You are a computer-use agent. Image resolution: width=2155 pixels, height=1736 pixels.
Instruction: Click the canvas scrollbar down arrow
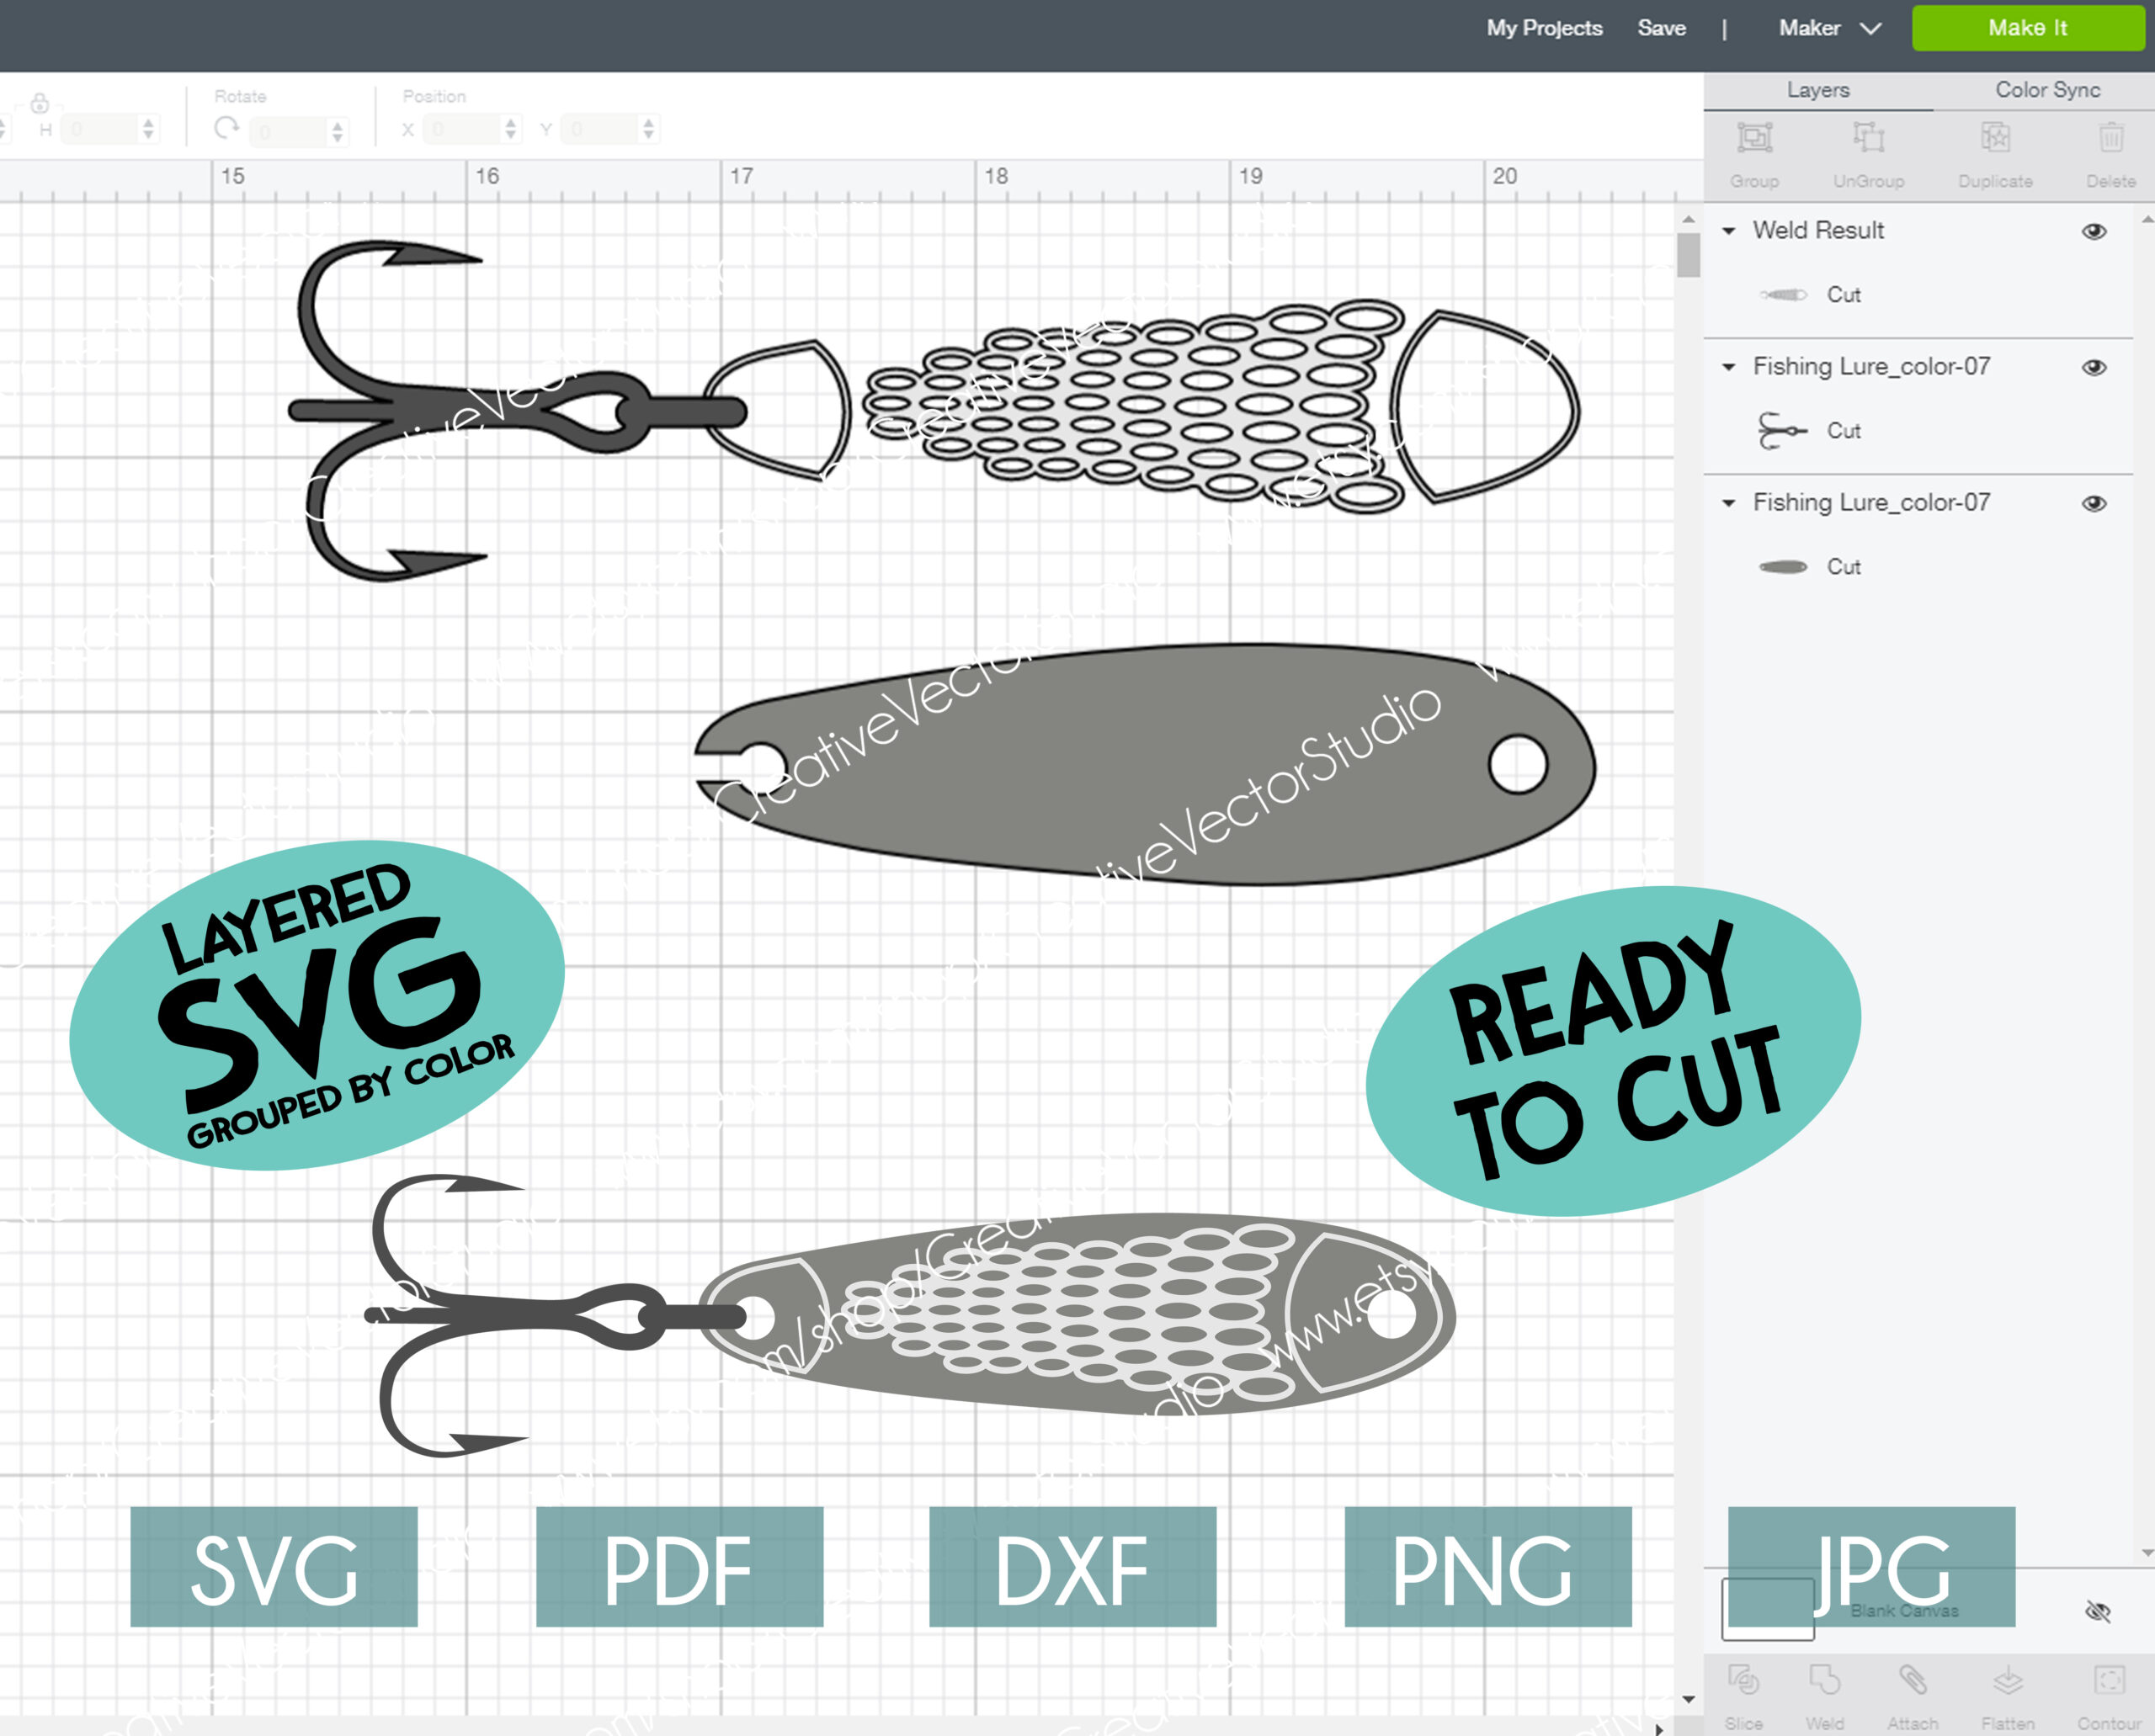coord(1689,1699)
